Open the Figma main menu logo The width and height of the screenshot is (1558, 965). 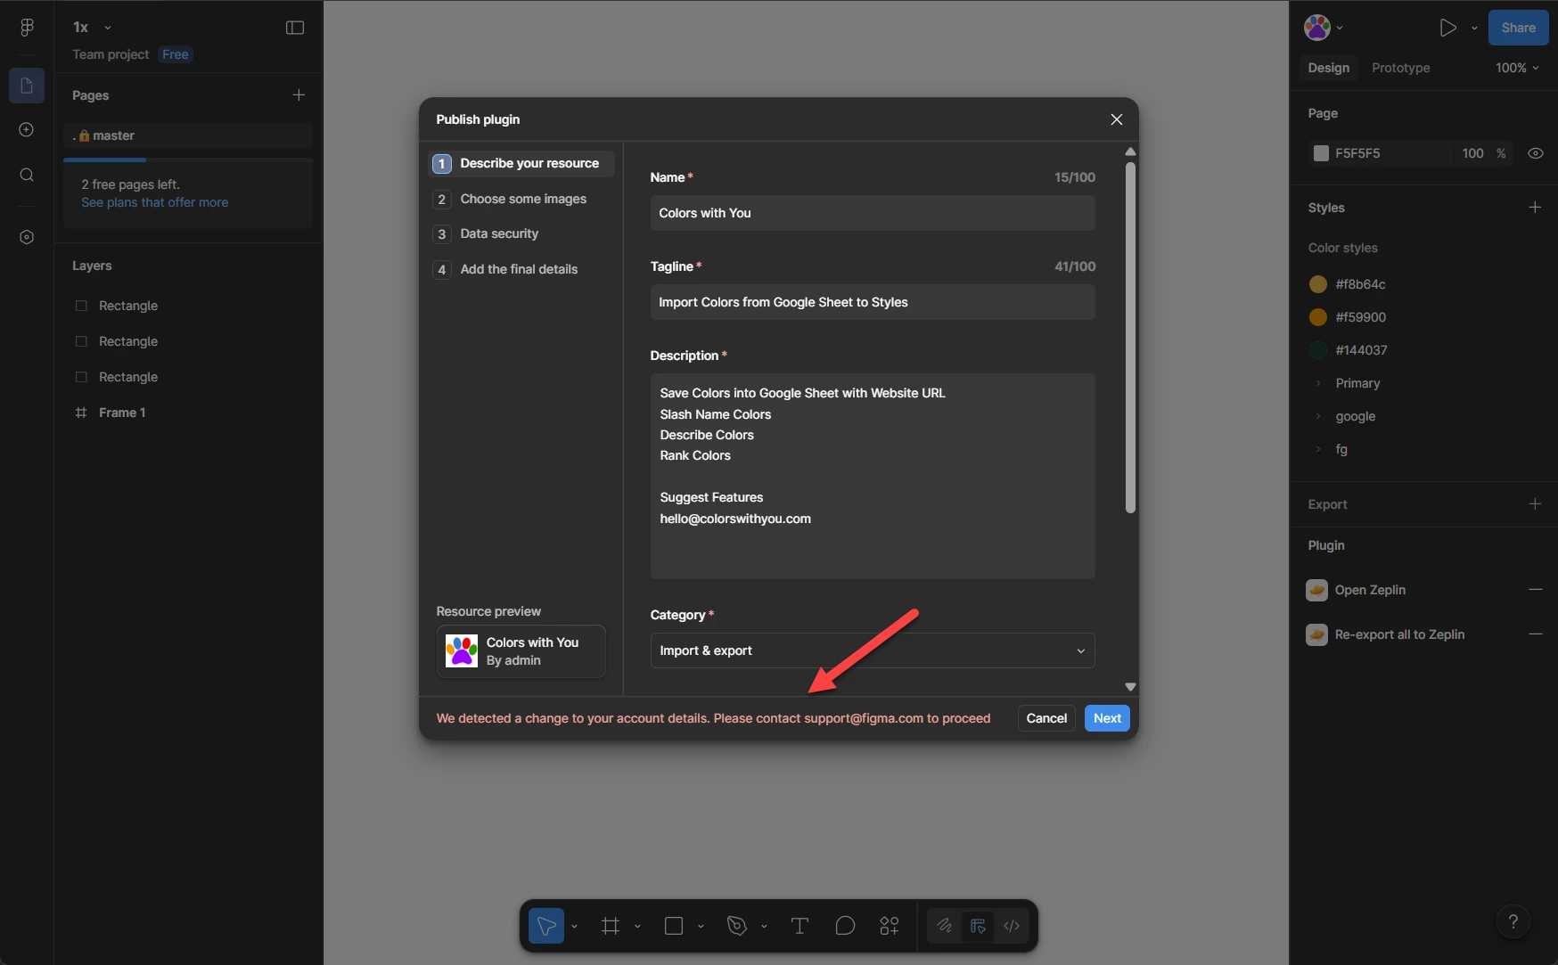[27, 28]
